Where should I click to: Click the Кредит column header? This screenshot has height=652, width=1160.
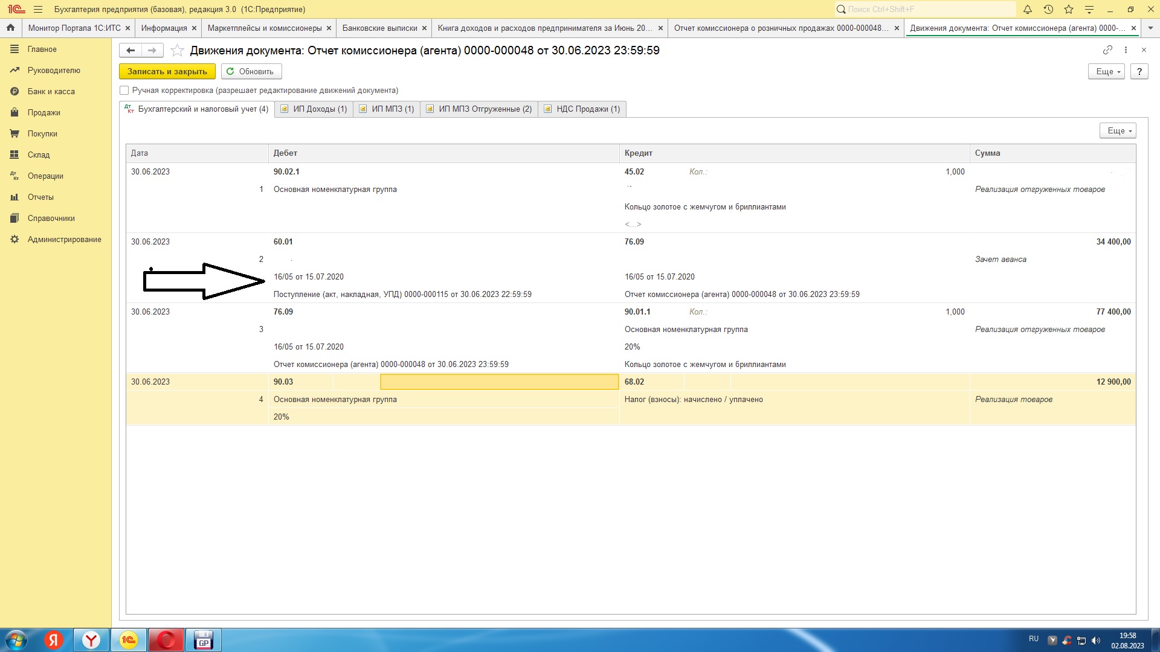tap(794, 153)
